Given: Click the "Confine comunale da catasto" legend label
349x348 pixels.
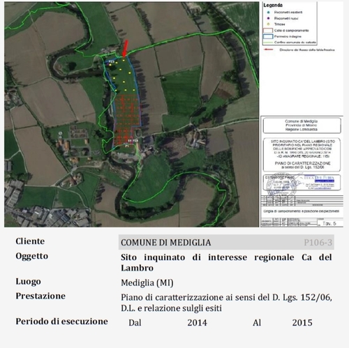Looking at the screenshot, I should coord(295,43).
